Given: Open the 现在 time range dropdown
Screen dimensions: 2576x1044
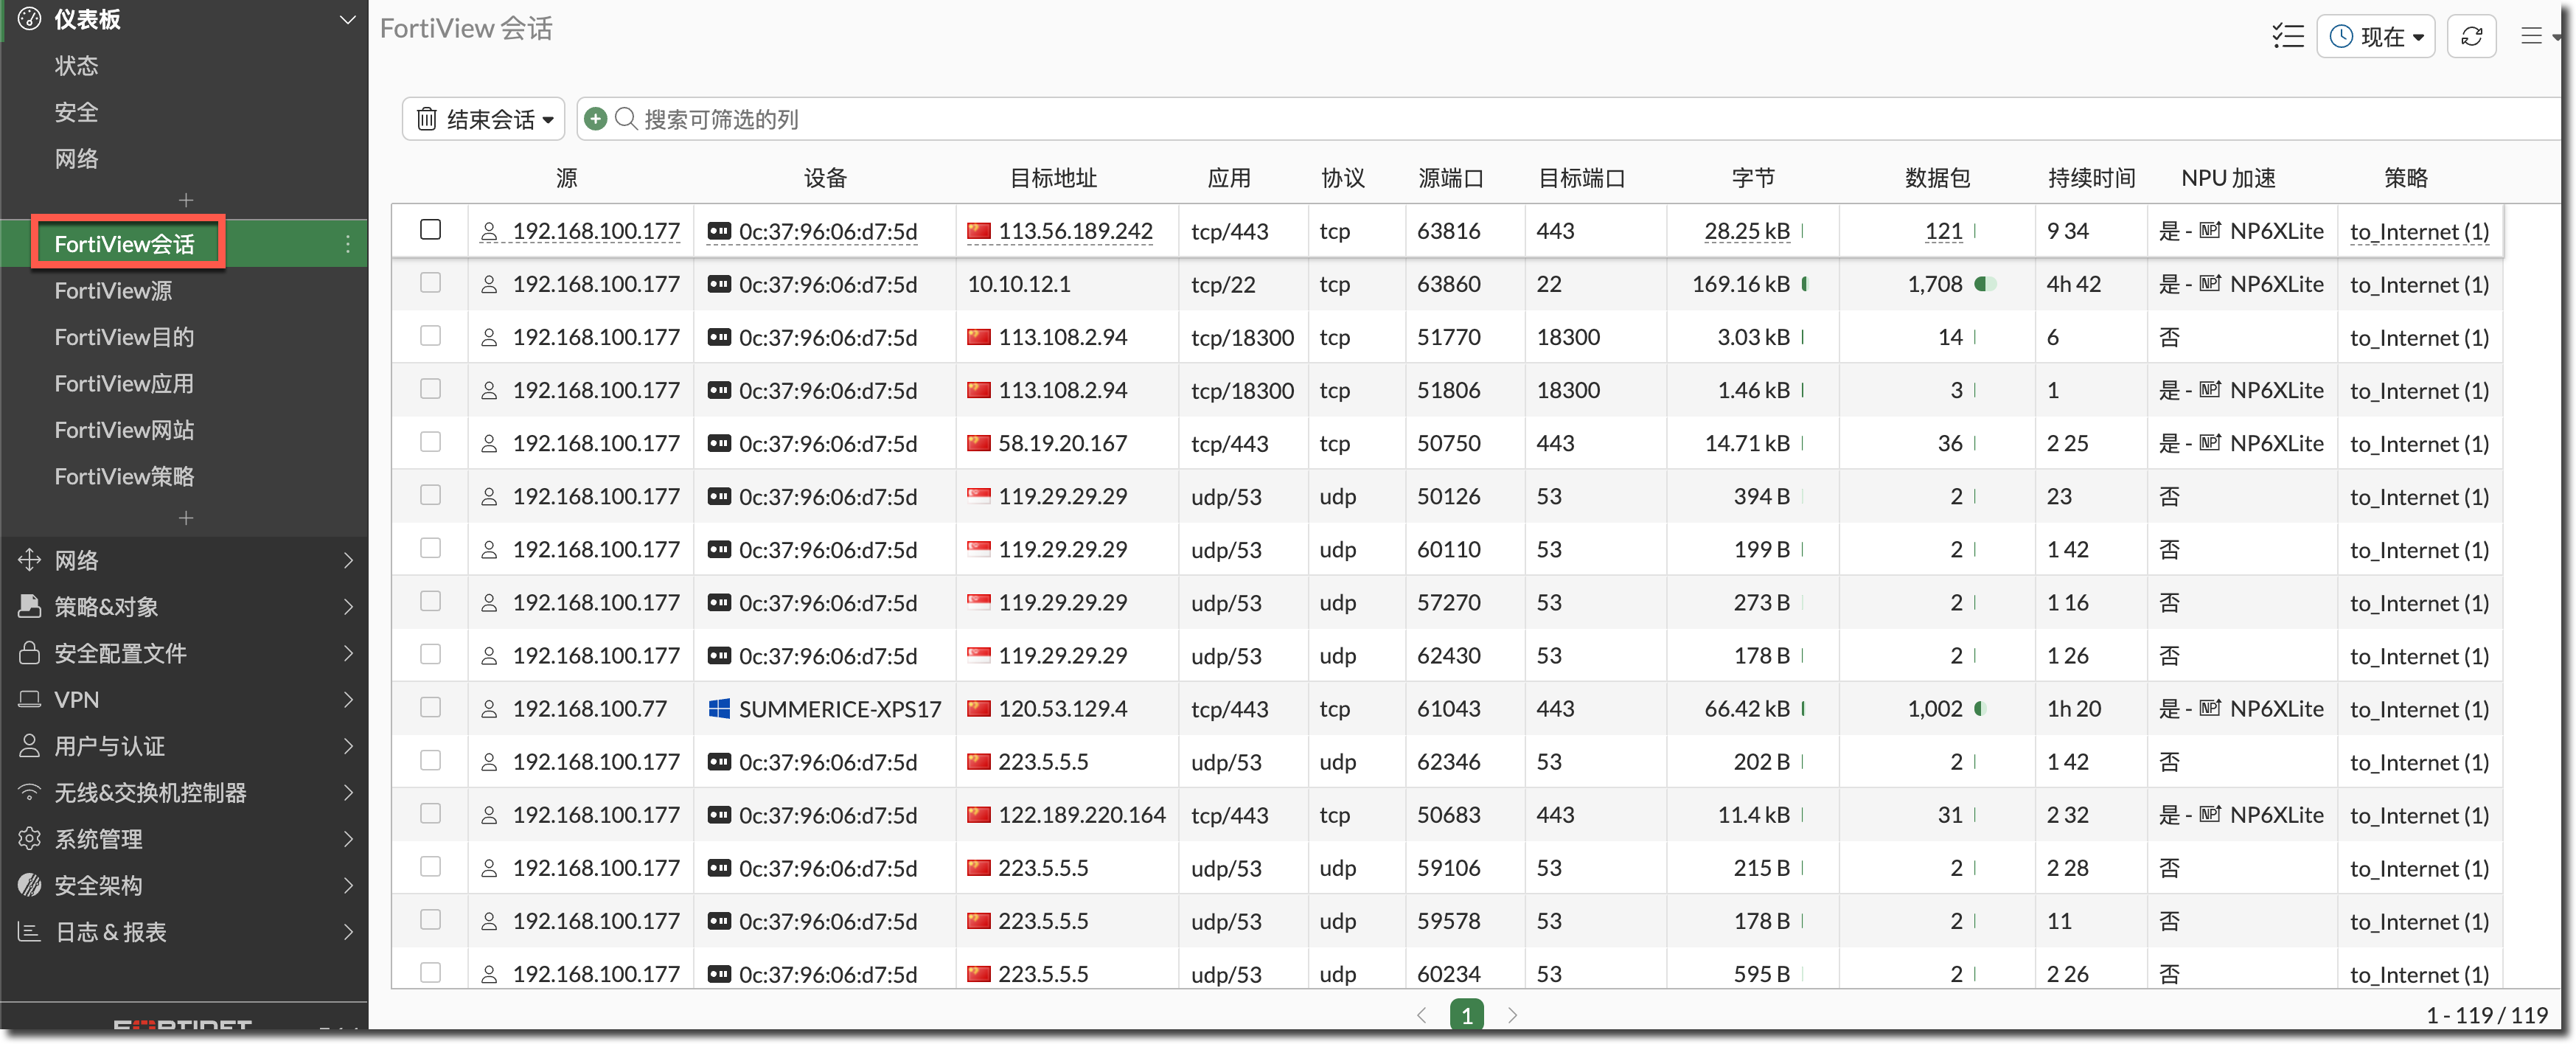Looking at the screenshot, I should coord(2375,37).
